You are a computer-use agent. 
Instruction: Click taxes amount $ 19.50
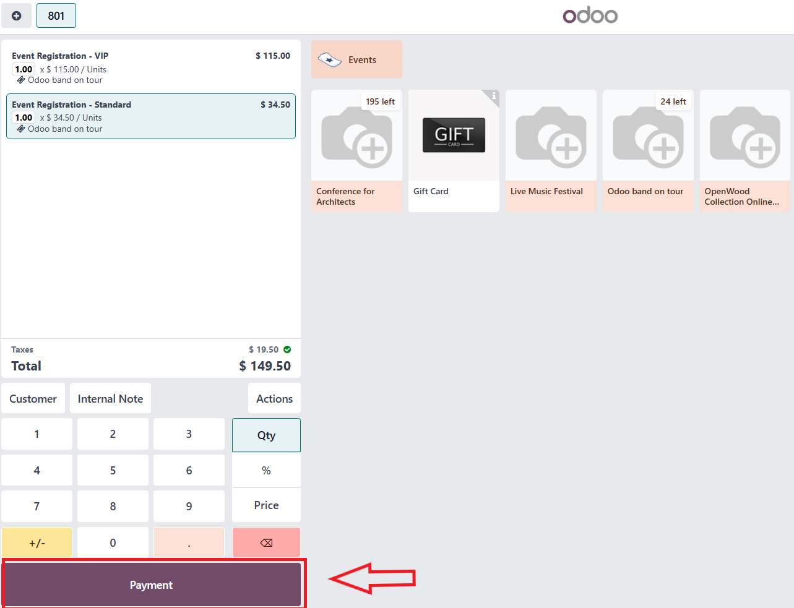pos(264,349)
